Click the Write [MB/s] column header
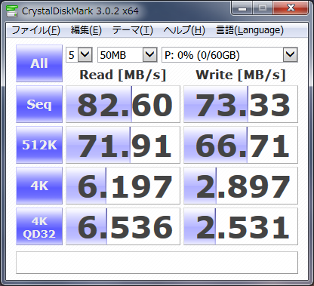Screen dimensions: 314x286 point(241,75)
